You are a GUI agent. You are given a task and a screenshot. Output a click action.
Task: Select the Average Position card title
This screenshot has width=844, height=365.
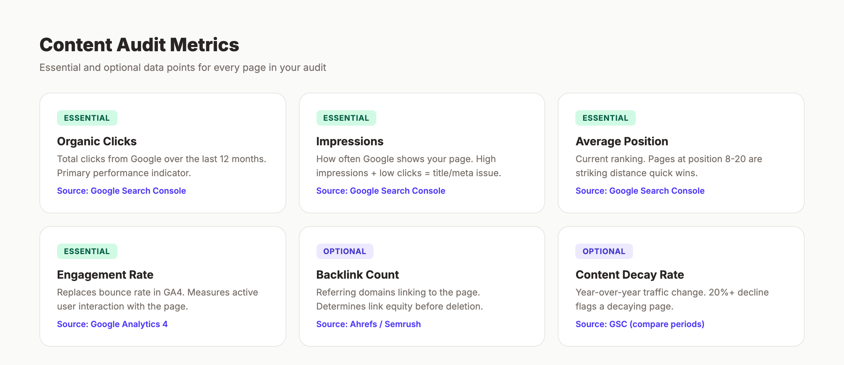621,141
